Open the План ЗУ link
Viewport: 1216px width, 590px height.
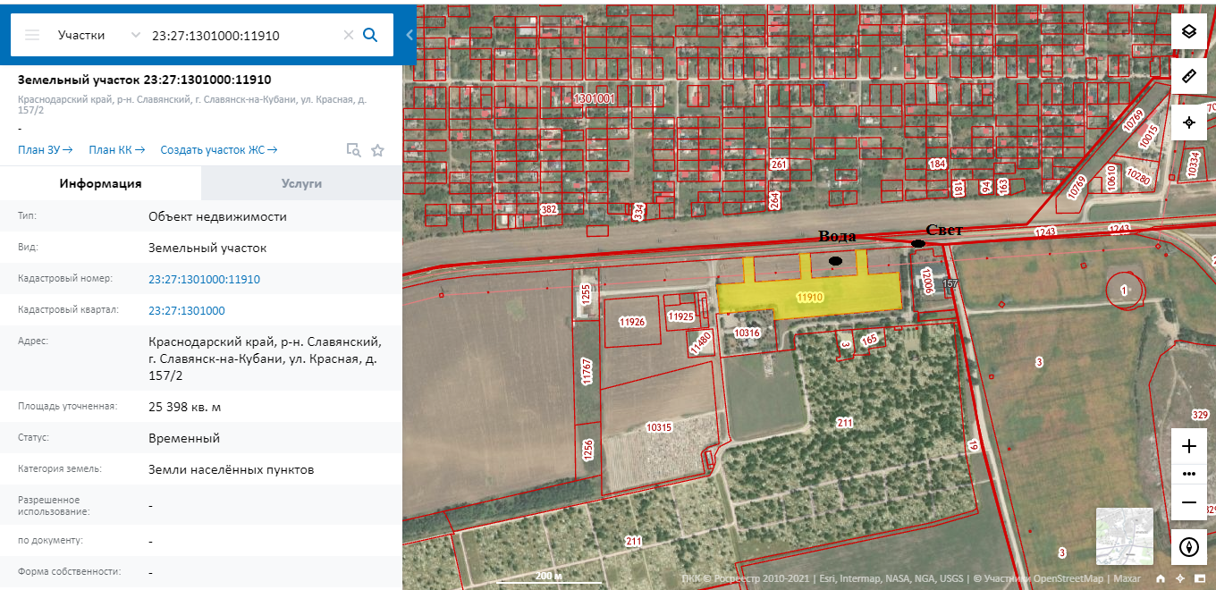pos(45,150)
